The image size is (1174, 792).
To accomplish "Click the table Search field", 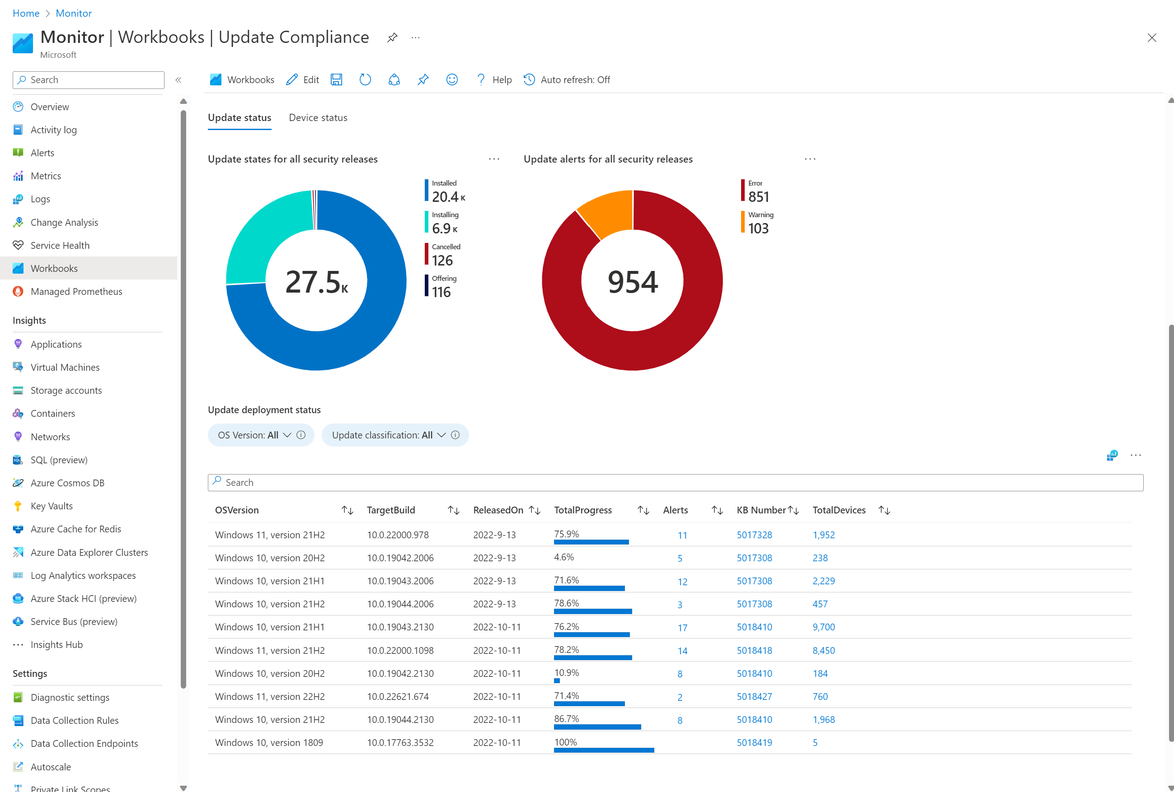I will click(675, 483).
